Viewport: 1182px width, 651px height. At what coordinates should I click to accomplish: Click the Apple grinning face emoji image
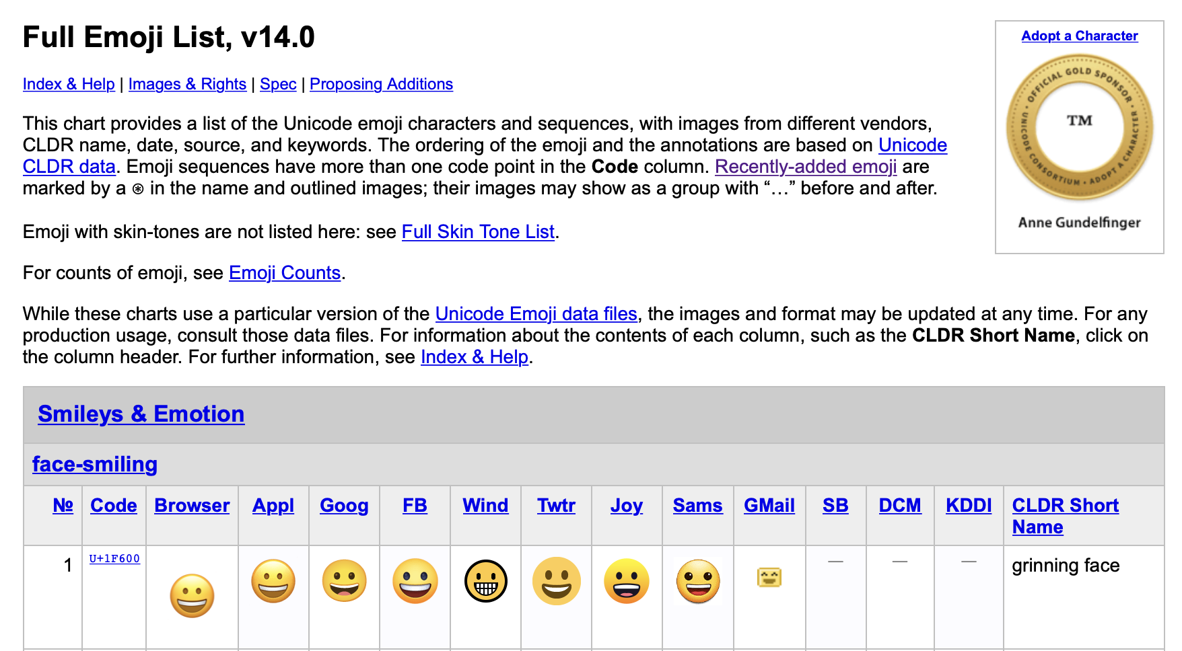click(x=273, y=581)
